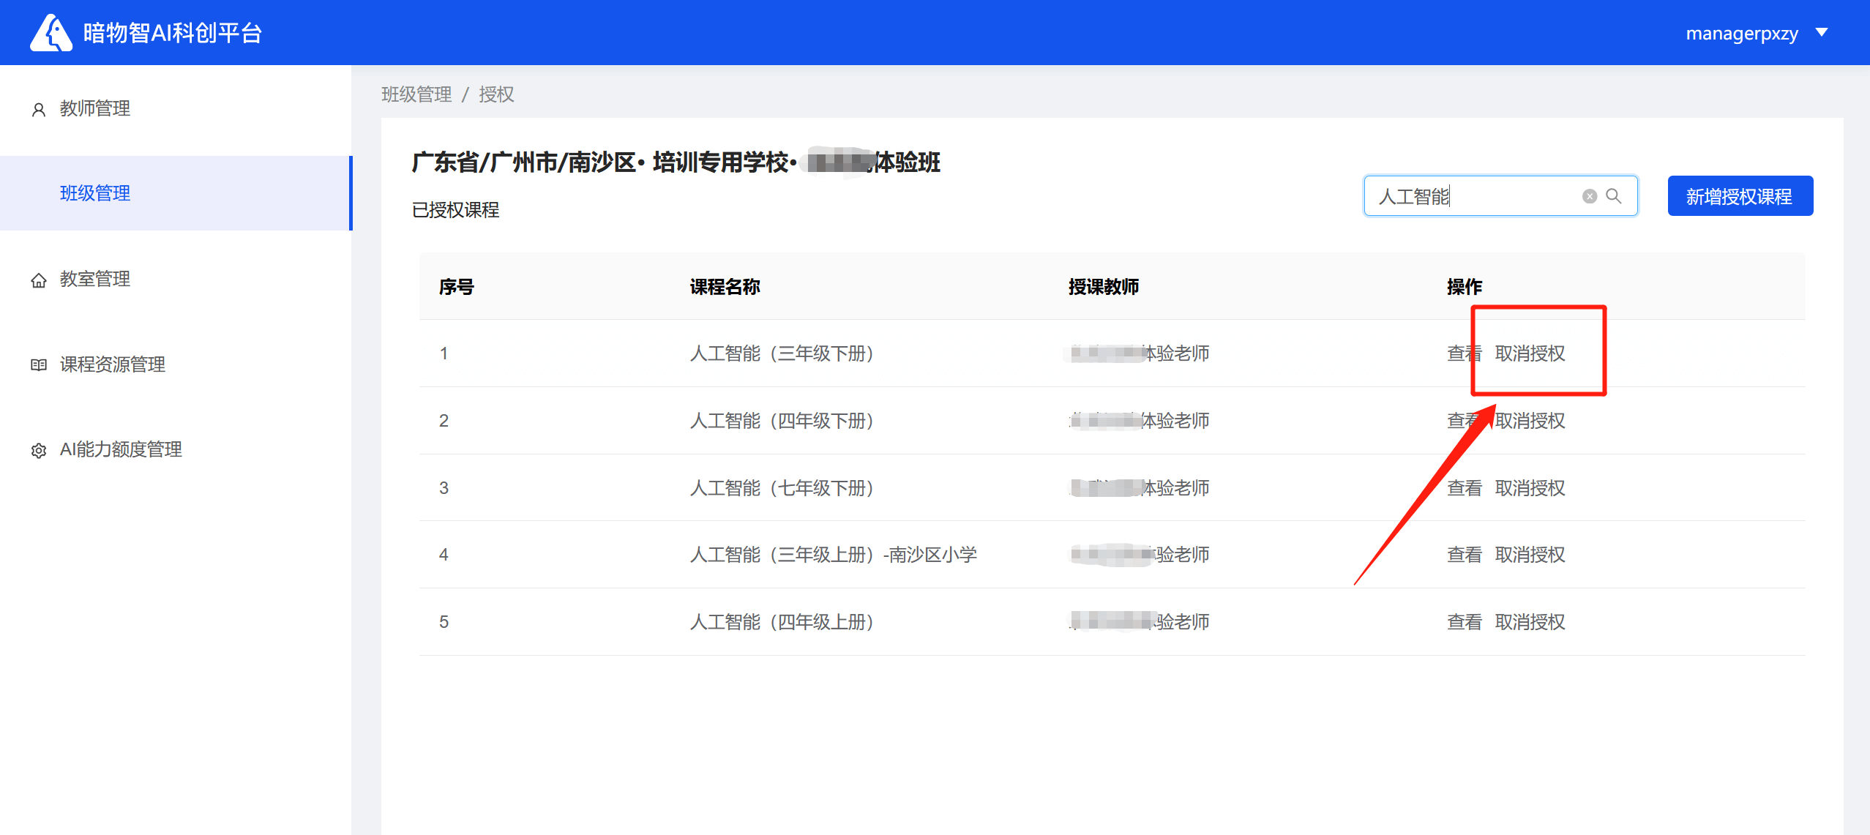Cancel authorization for 人工智能（四年级上册）

[1530, 622]
